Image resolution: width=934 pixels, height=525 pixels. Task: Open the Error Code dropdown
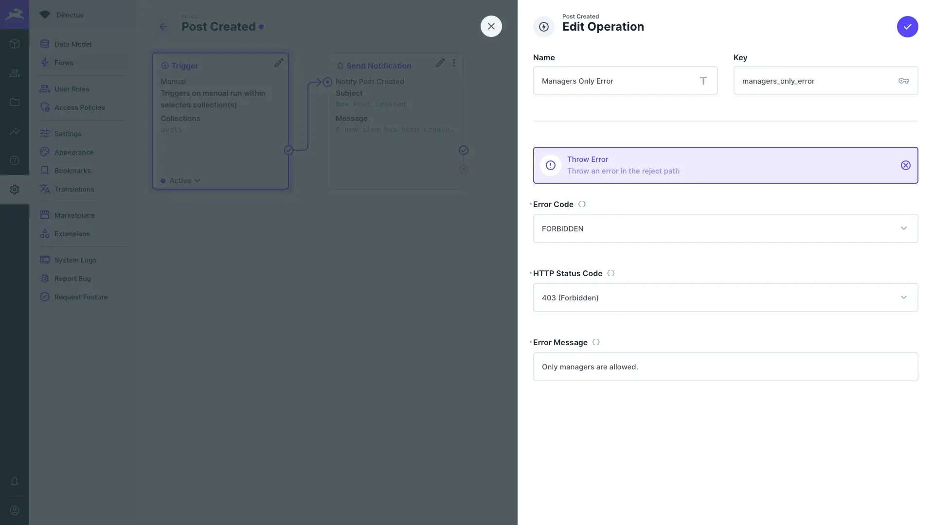pos(725,228)
